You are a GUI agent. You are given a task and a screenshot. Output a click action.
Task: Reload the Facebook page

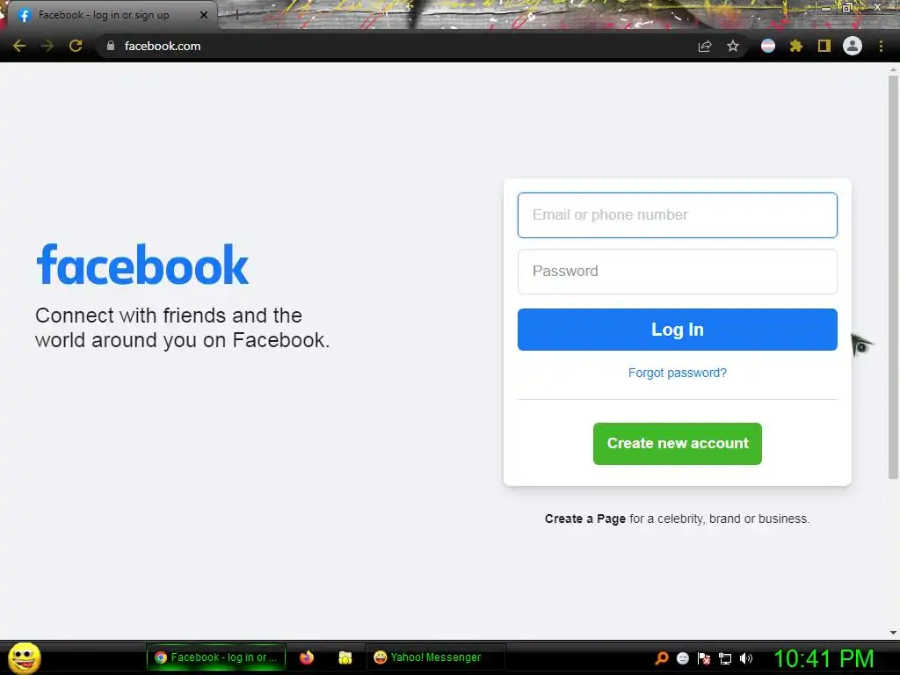pos(76,46)
